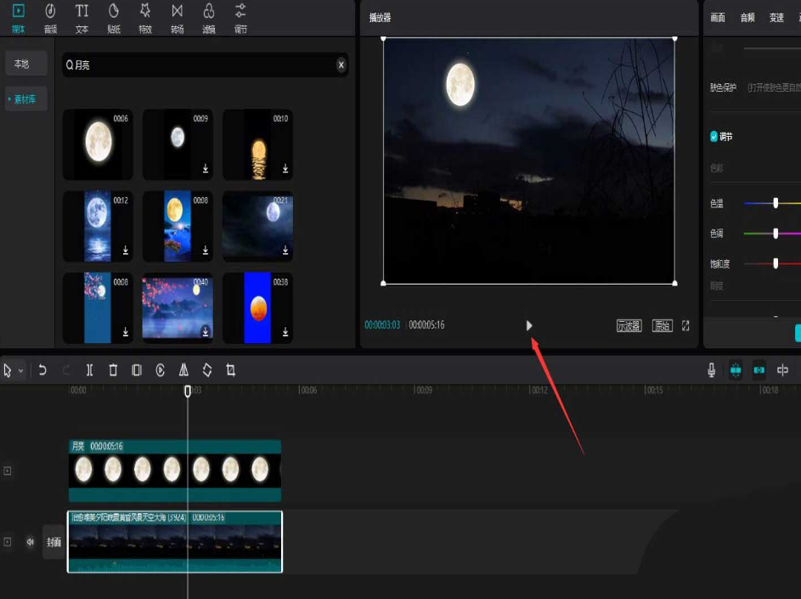This screenshot has width=801, height=599.
Task: Click the microphone record icon
Action: click(x=712, y=370)
